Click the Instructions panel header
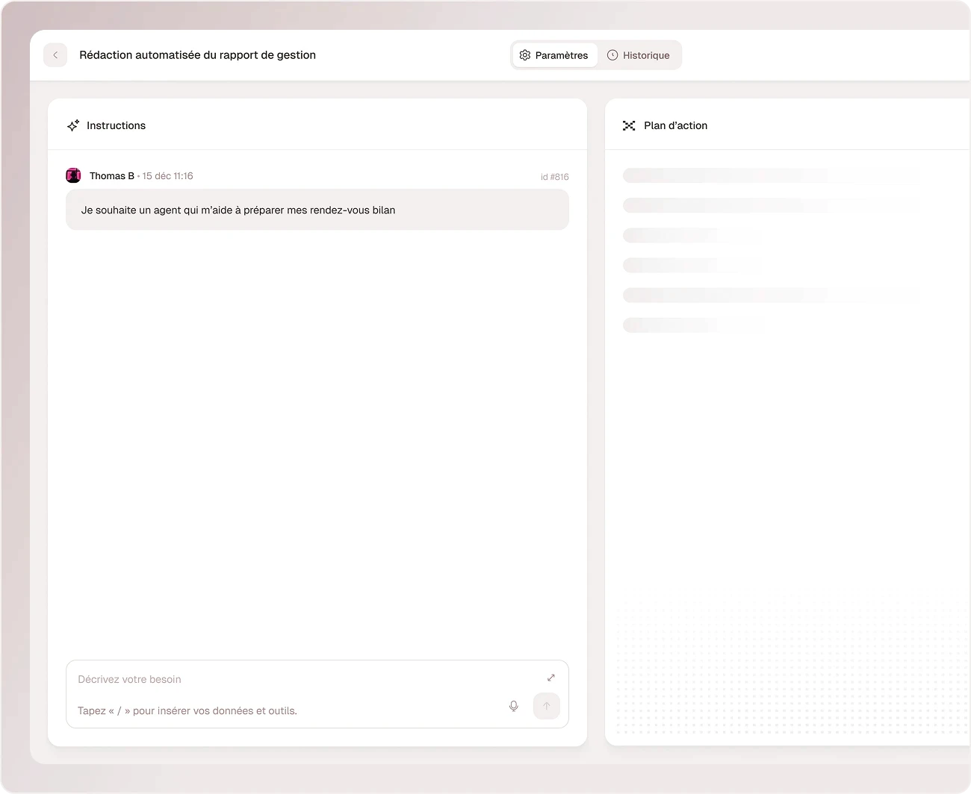The image size is (971, 794). (x=117, y=125)
